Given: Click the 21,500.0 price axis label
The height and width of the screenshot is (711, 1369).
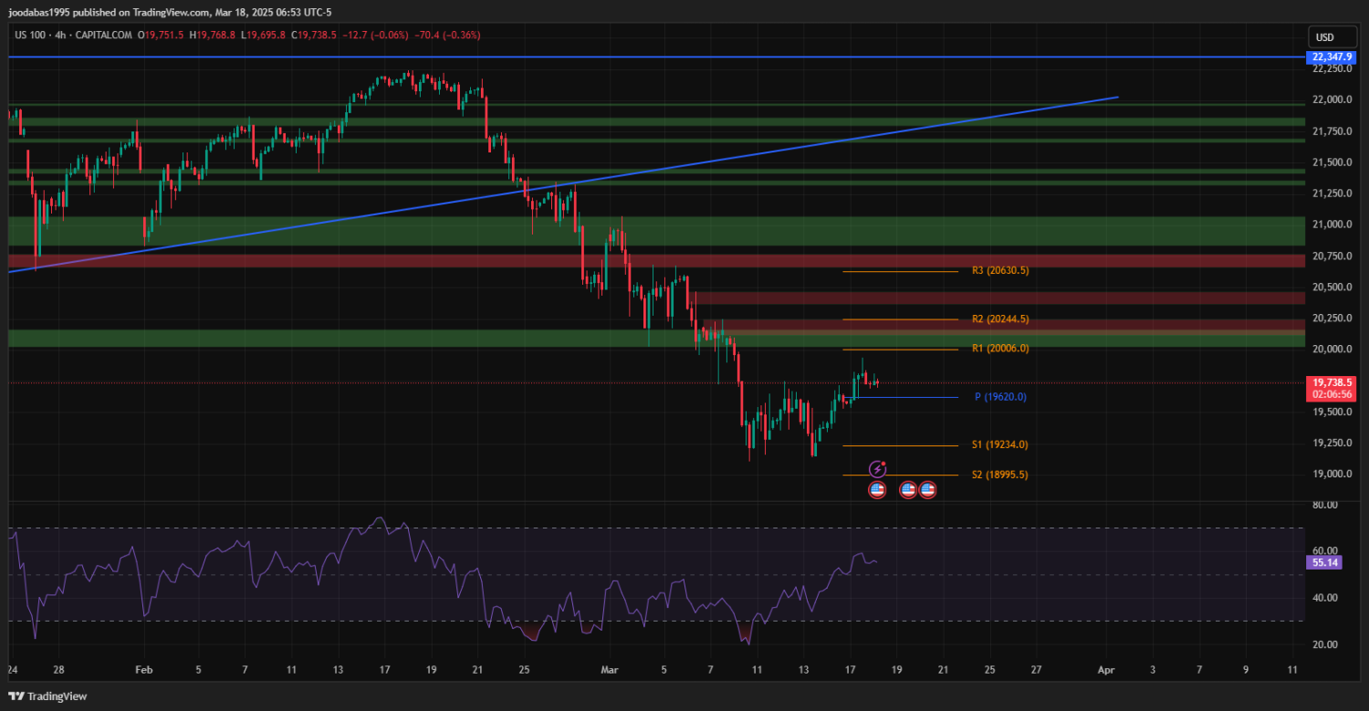Looking at the screenshot, I should 1331,162.
